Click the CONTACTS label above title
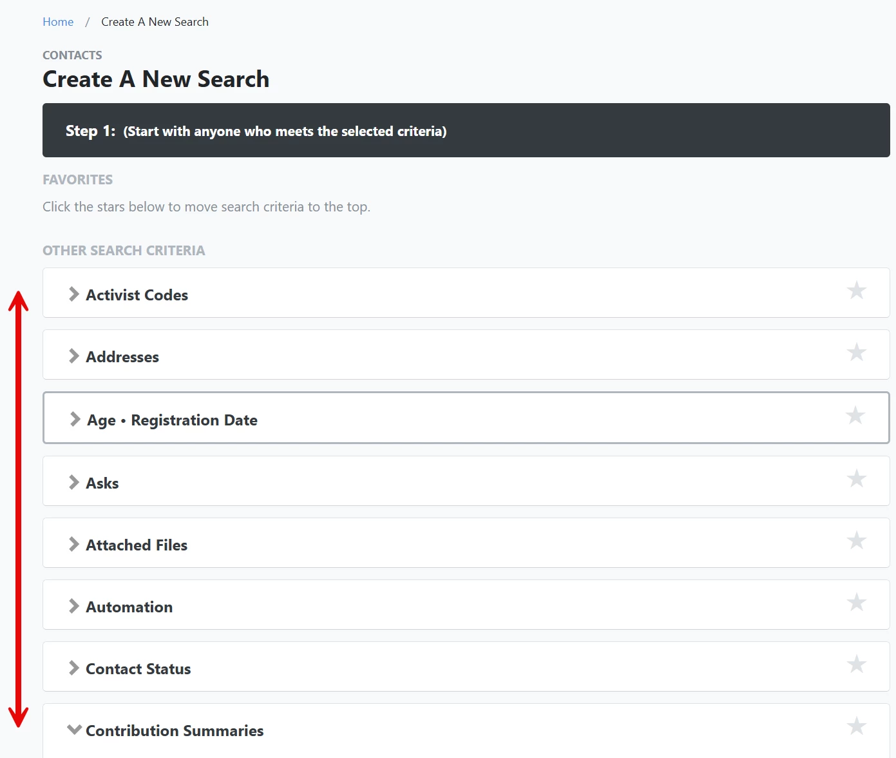The width and height of the screenshot is (896, 758). tap(72, 55)
